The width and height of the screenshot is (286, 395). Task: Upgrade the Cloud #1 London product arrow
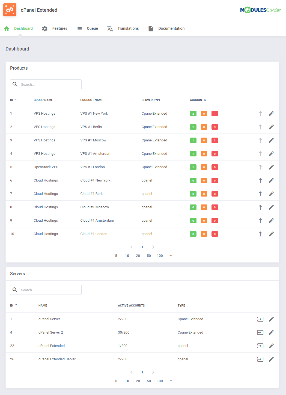(260, 234)
